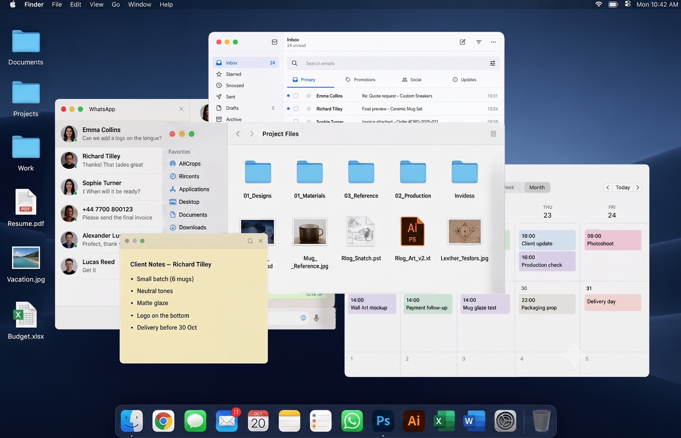Screen dimensions: 681x438
Task: Switch to the Updates tab
Action: 465,80
